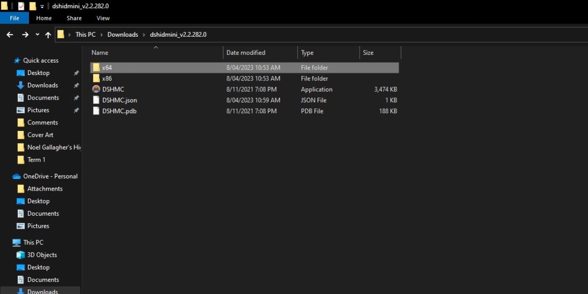This screenshot has width=588, height=294.
Task: Click Downloads in the address bar breadcrumb
Action: 122,34
